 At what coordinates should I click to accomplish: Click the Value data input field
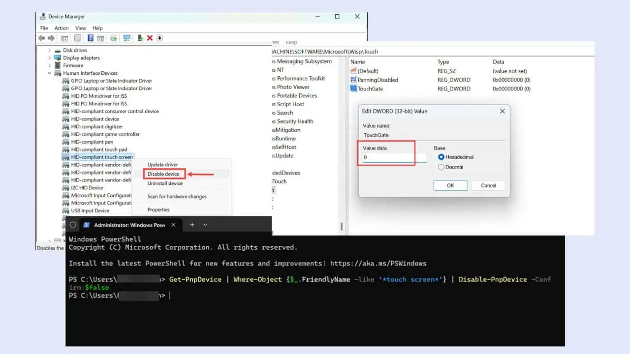coord(394,158)
